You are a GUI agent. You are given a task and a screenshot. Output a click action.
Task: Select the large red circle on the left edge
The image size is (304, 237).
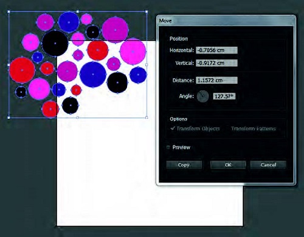22,70
